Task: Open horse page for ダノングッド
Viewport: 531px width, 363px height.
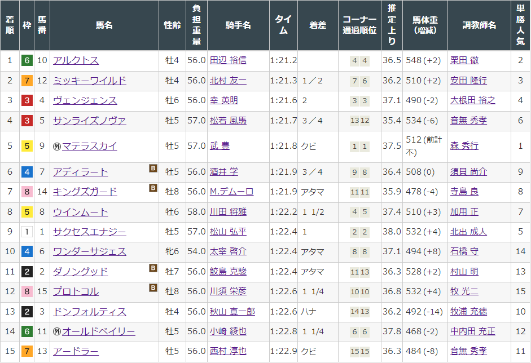Action: (x=81, y=272)
